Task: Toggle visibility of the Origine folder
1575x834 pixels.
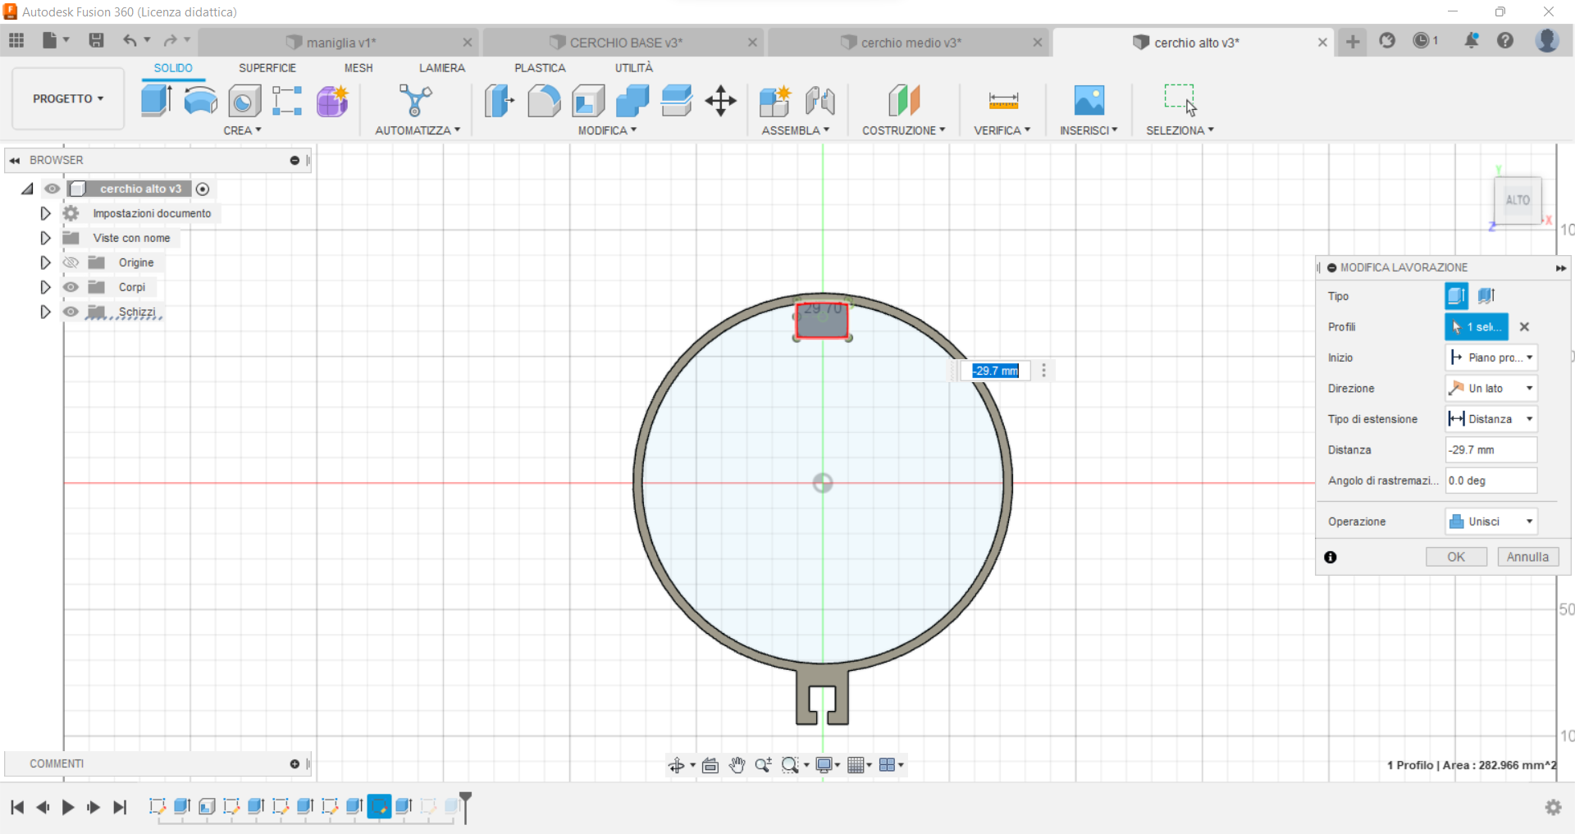Action: pos(71,262)
